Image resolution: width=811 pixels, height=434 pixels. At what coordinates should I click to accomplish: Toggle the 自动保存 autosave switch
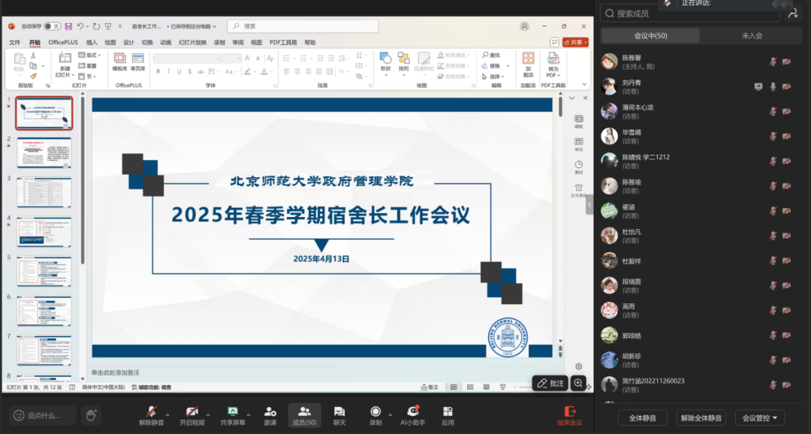pyautogui.click(x=53, y=26)
